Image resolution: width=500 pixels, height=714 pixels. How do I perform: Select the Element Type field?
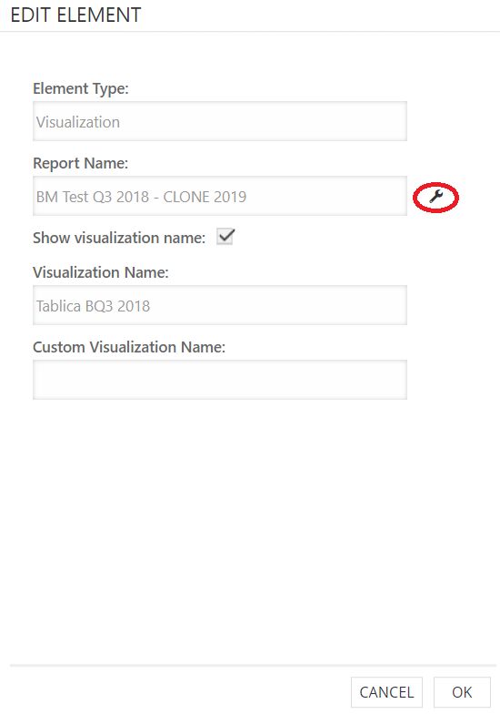pos(220,121)
